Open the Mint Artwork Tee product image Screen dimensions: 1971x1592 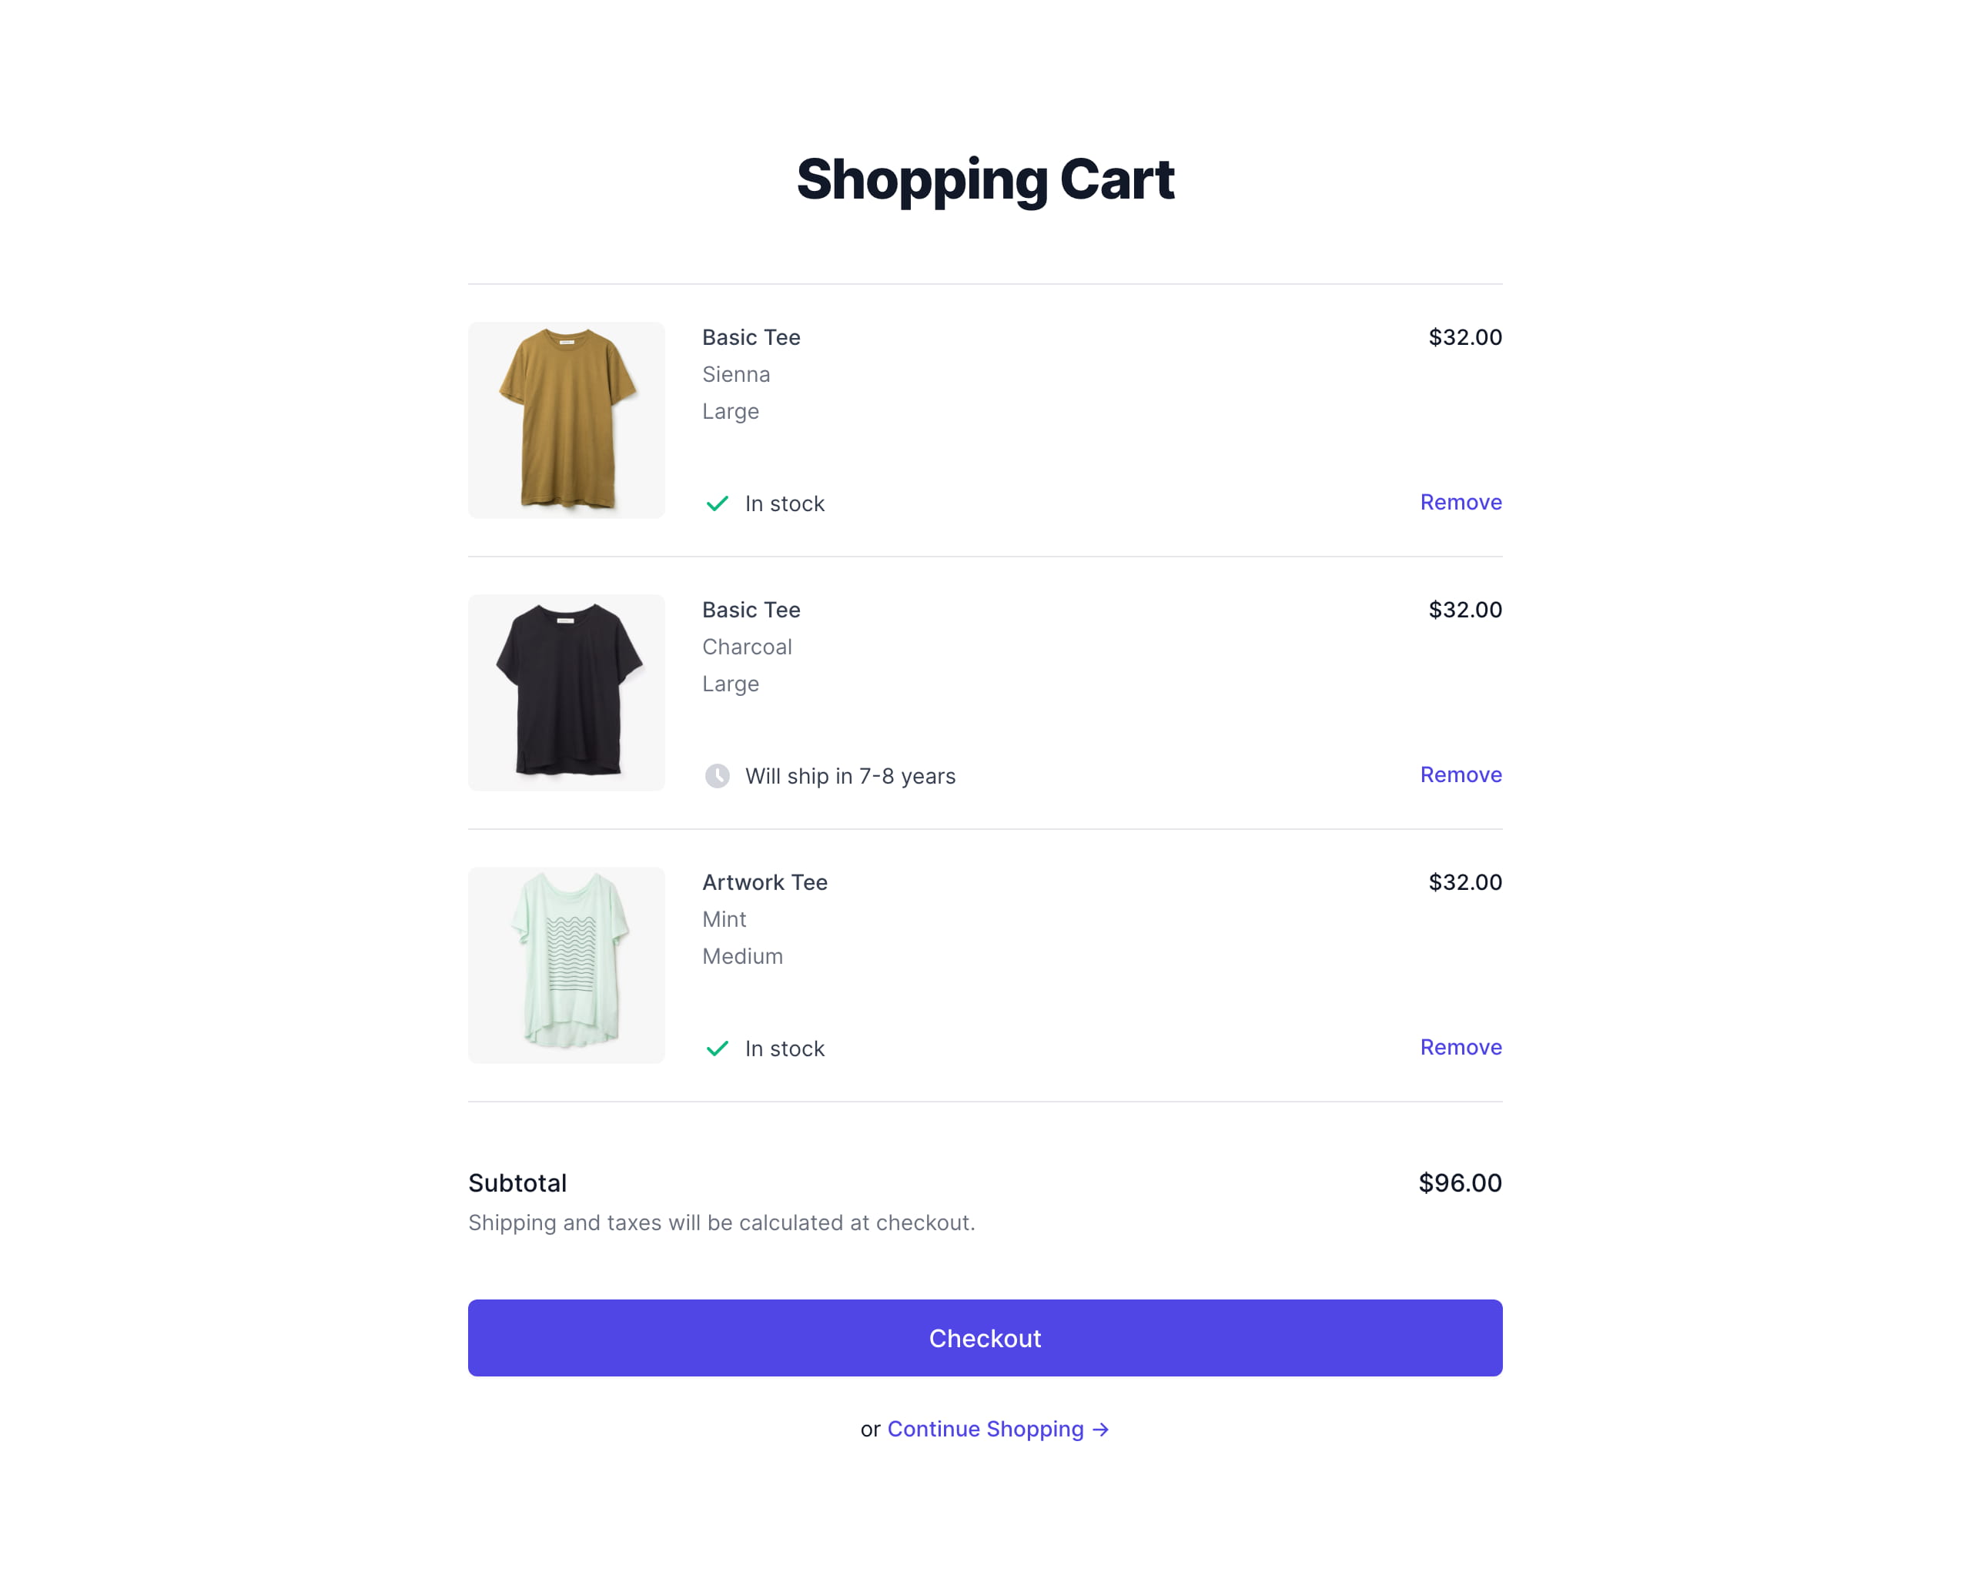click(x=566, y=965)
